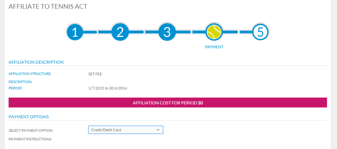Click step 1 circle in progress tracker
Screen dimensions: 337x149
tap(75, 32)
